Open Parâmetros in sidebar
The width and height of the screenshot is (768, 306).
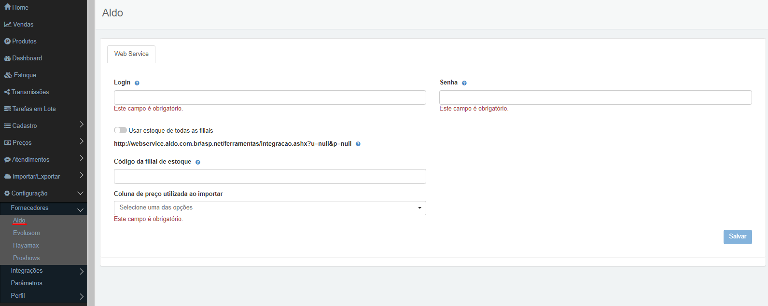point(27,283)
